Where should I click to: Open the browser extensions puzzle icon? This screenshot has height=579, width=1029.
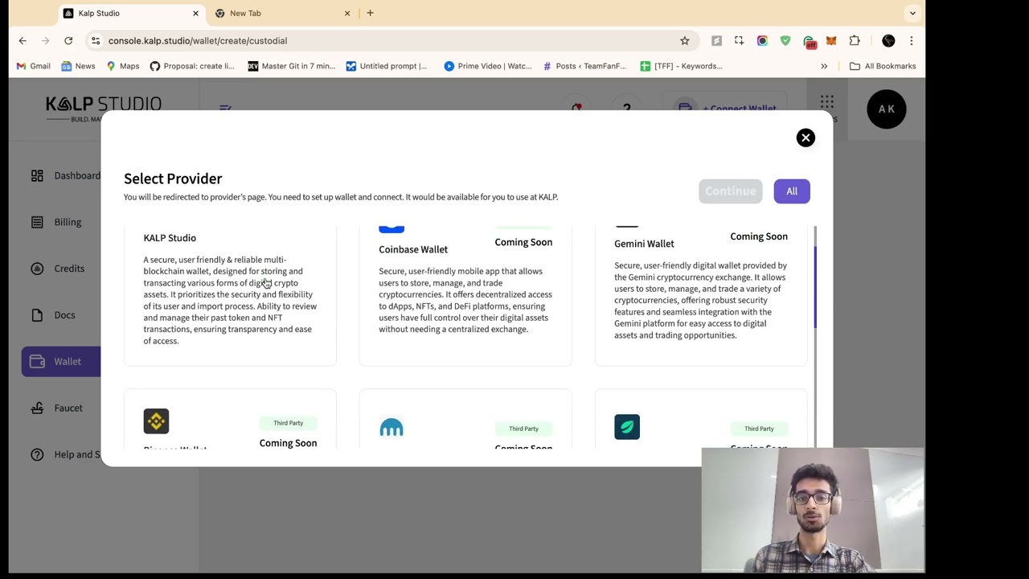click(855, 40)
